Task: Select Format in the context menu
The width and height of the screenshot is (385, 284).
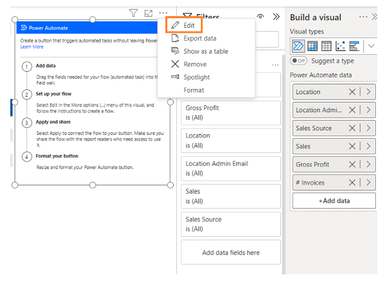Action: click(206, 90)
